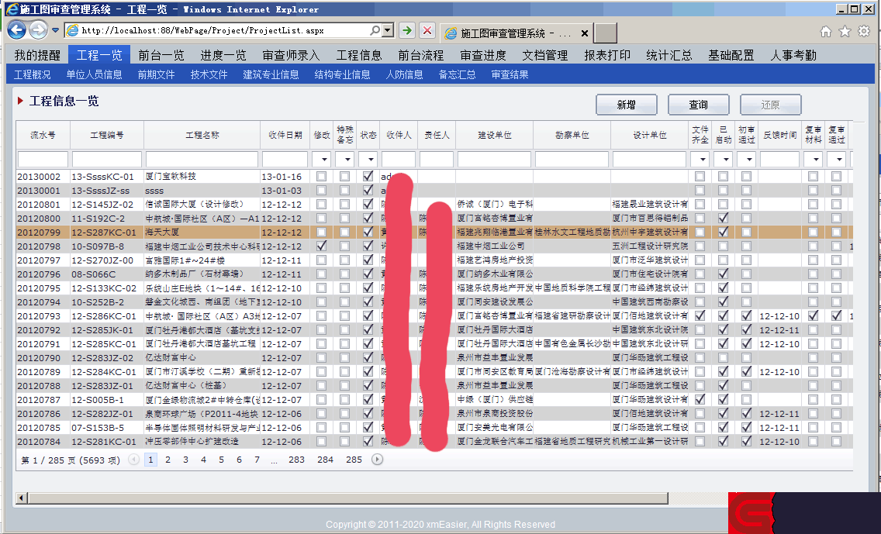Open the 复审材料 column filter dropdown
The image size is (881, 534).
[x=816, y=160]
